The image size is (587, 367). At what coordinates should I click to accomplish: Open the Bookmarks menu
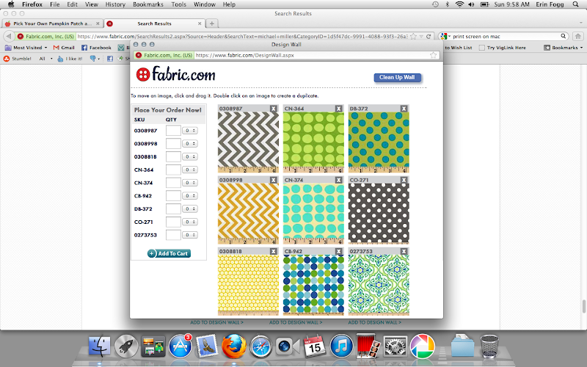[x=148, y=4]
